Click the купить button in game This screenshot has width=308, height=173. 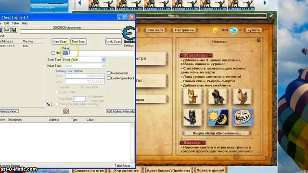(254, 30)
